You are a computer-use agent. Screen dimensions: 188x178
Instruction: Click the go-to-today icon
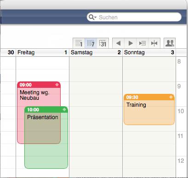tap(154, 43)
